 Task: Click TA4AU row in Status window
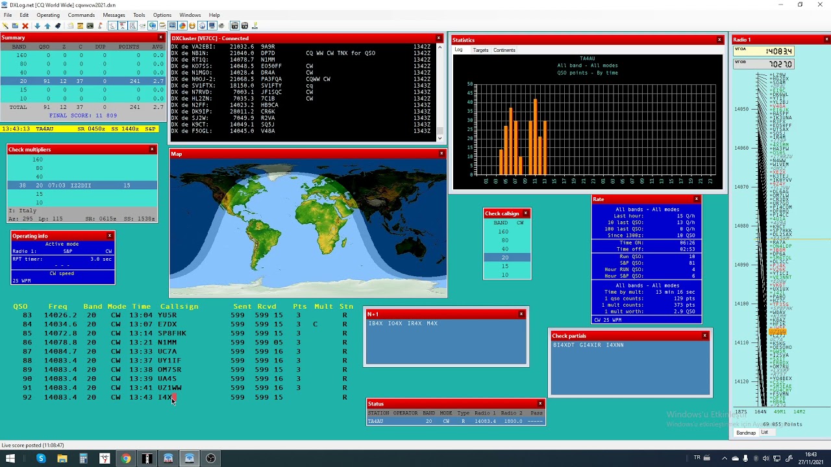point(455,421)
